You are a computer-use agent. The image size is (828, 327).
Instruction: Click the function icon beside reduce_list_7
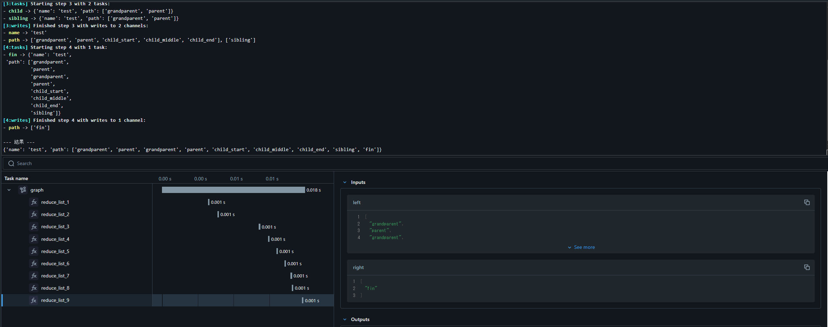(34, 276)
